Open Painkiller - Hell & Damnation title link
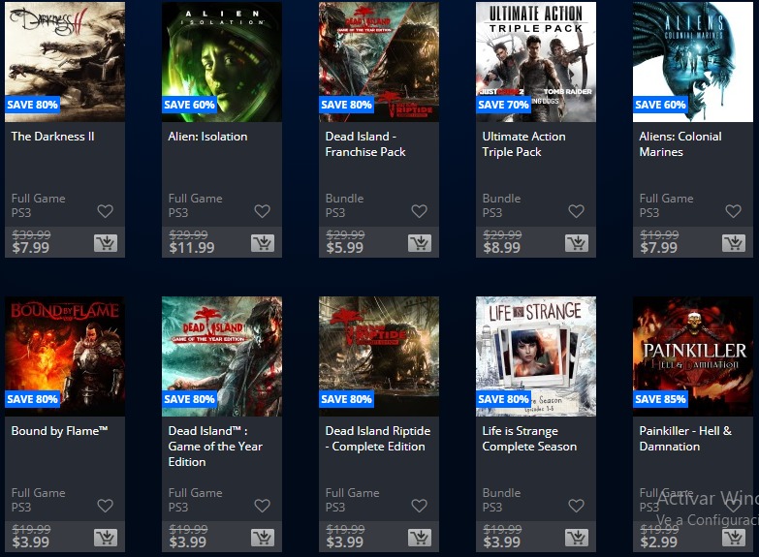This screenshot has width=759, height=557. click(685, 439)
